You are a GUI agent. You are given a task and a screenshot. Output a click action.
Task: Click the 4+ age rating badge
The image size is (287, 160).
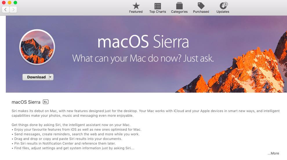click(46, 102)
